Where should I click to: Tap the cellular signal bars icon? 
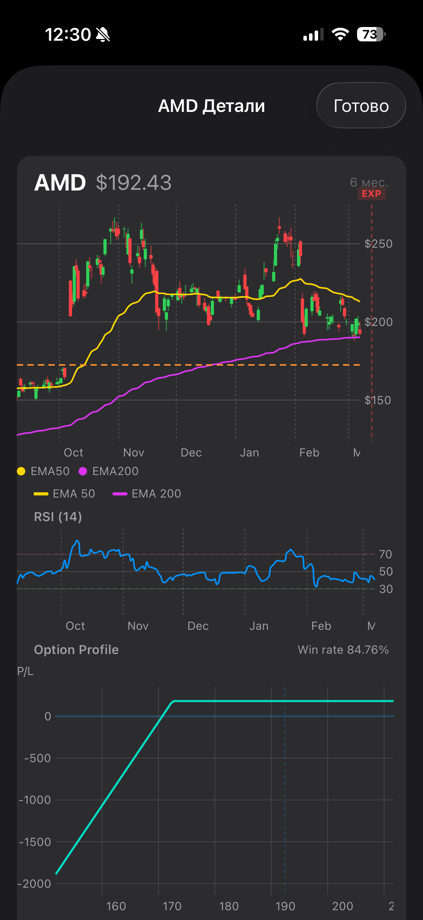[313, 34]
